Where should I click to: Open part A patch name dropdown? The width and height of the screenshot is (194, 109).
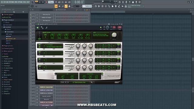[55, 46]
